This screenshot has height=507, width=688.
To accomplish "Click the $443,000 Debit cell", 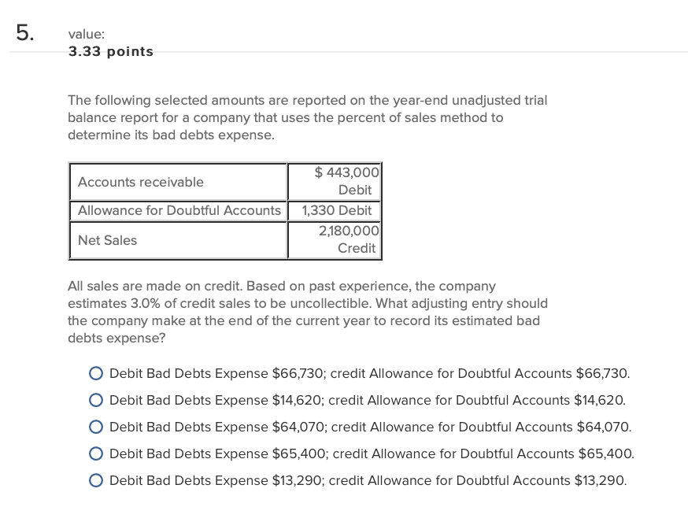I will point(335,181).
